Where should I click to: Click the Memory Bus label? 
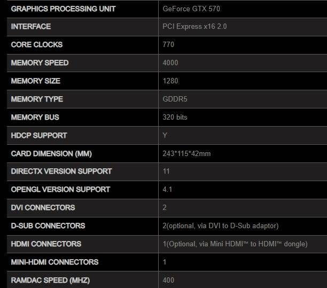pos(35,118)
